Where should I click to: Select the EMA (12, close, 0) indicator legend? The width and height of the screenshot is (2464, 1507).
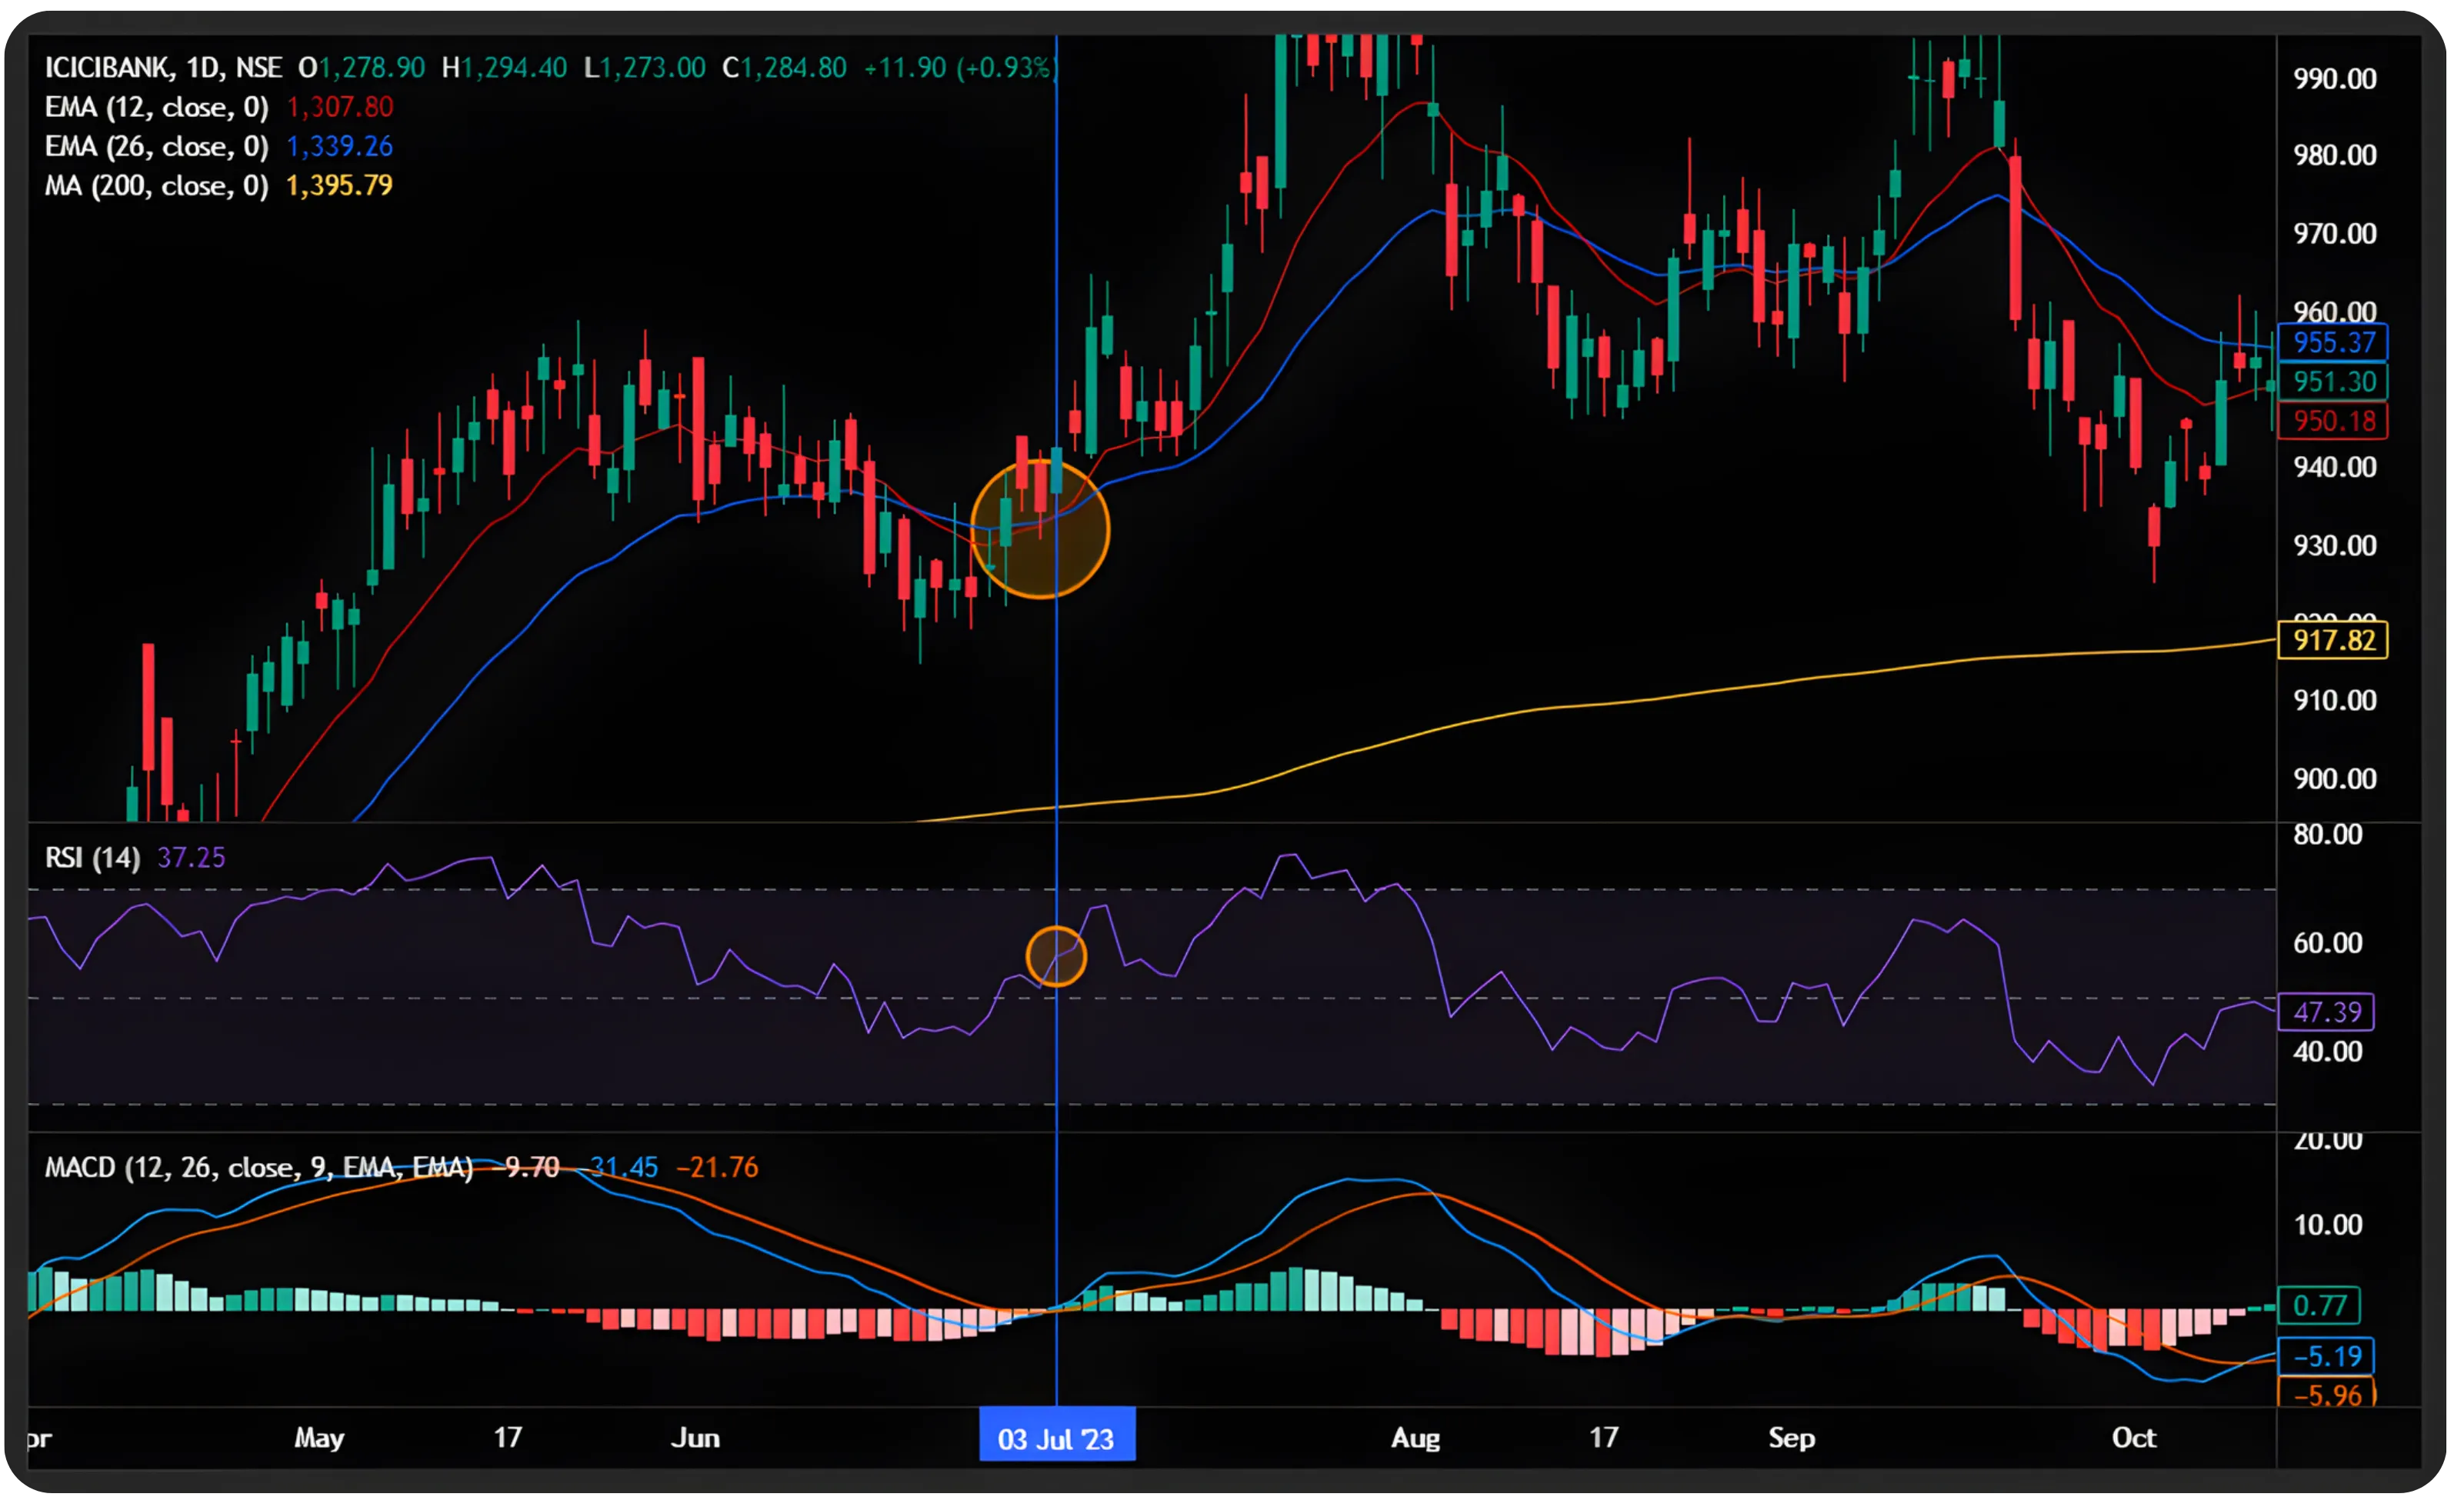click(x=157, y=107)
